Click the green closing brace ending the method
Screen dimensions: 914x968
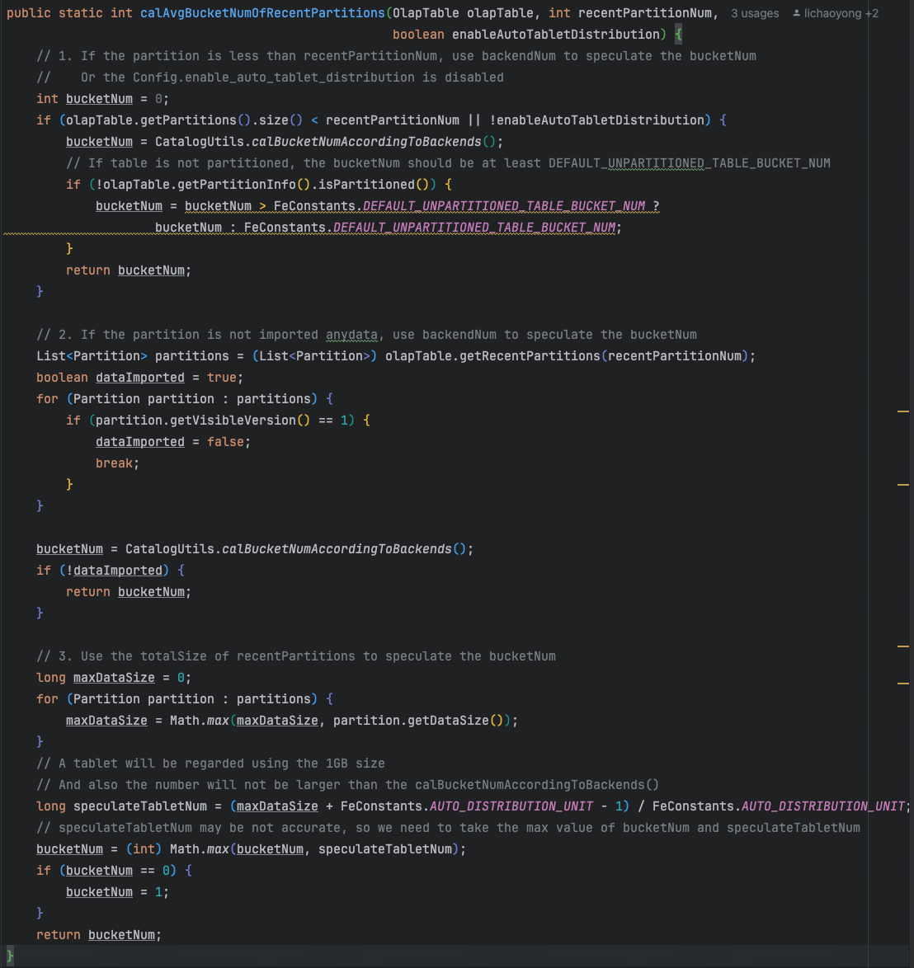click(x=10, y=956)
